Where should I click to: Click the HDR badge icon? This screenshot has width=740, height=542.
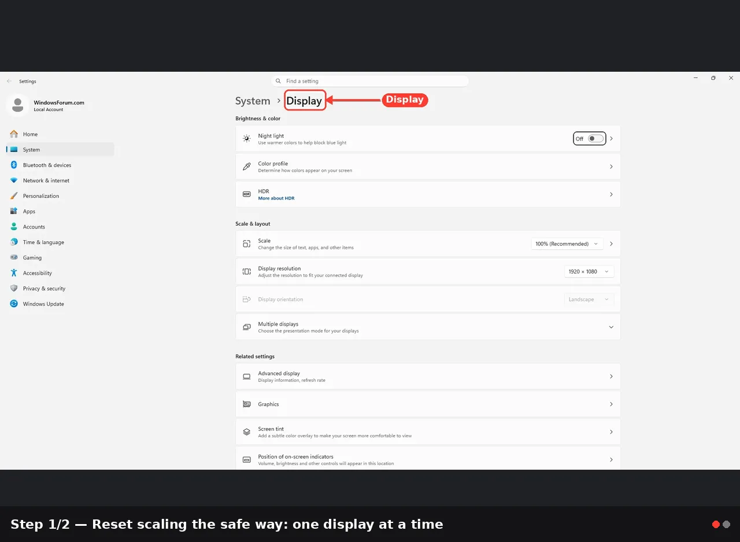pyautogui.click(x=247, y=194)
